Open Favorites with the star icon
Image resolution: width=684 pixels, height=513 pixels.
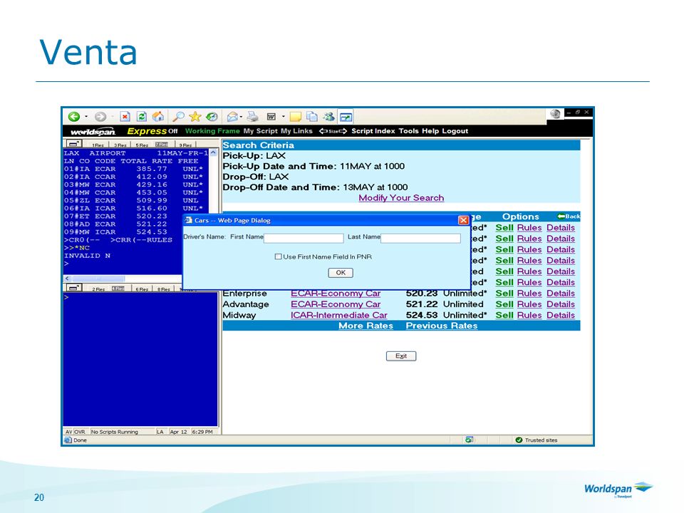click(x=195, y=116)
